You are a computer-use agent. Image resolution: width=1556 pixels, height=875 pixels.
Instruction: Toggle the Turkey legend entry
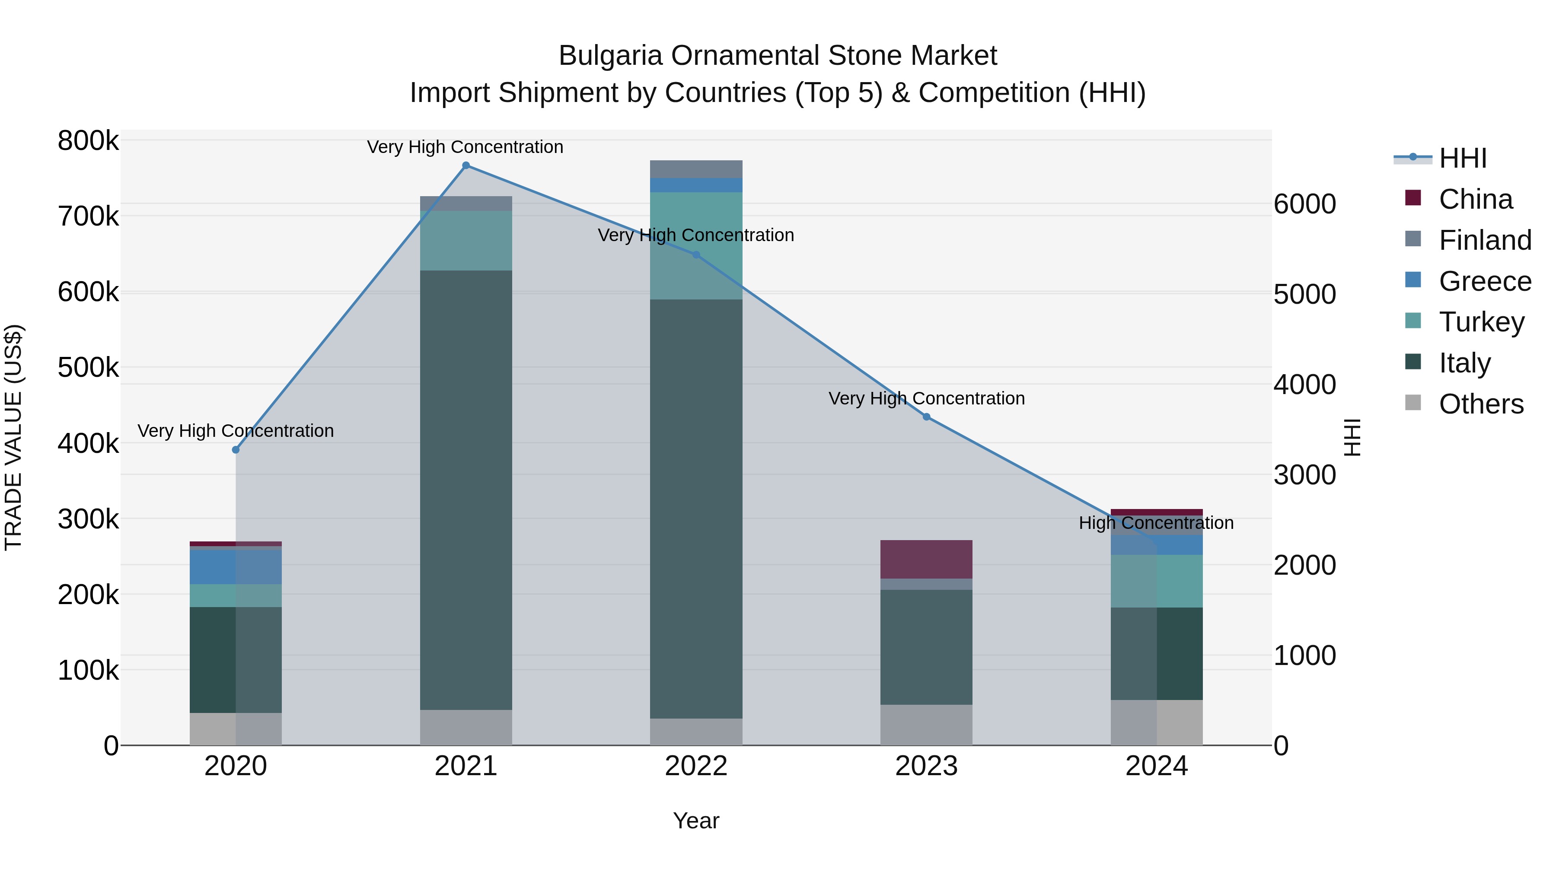[x=1465, y=322]
